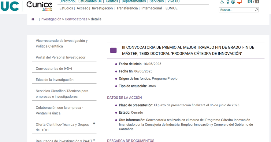Screen dimensions: 271x142
Task: Open the Estudios menu item
Action: click(66, 8)
